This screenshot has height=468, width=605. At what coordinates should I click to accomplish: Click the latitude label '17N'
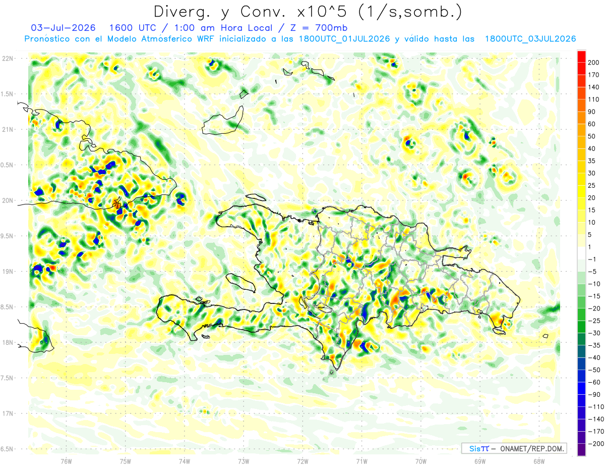(x=7, y=413)
